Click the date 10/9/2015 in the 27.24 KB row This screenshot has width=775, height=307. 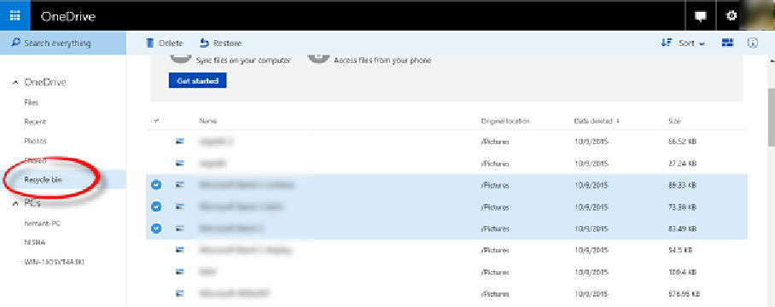pos(591,163)
